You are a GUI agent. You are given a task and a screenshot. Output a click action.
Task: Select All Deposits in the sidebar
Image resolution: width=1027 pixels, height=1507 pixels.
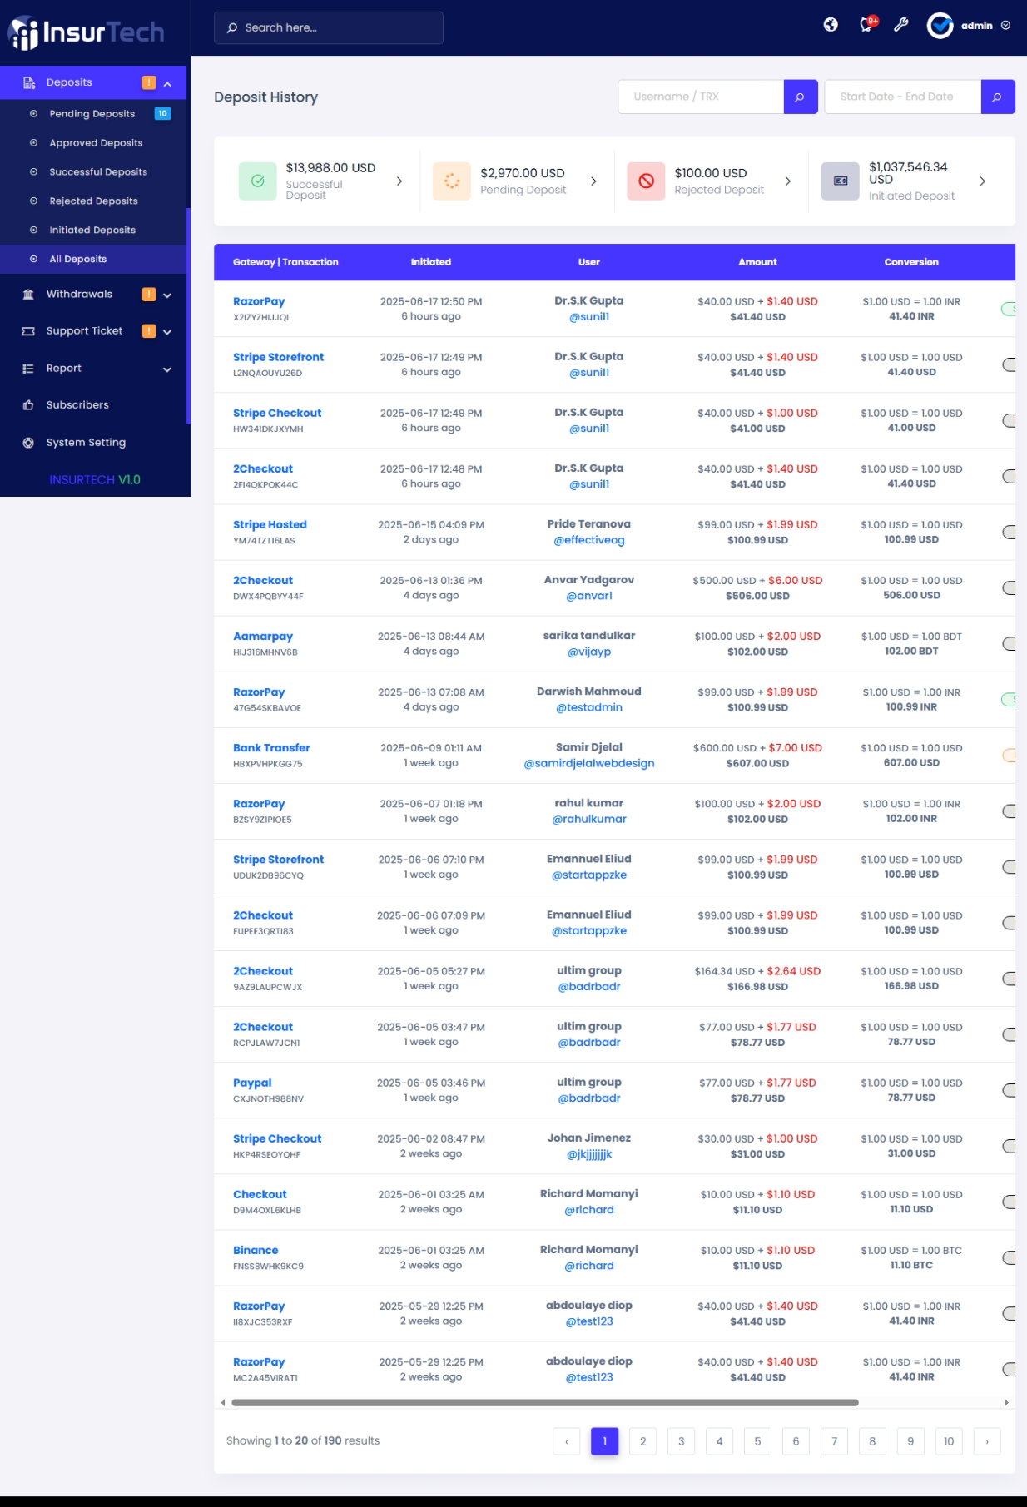point(93,260)
